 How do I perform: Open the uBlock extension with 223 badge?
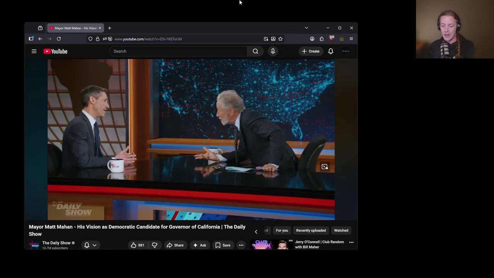(x=332, y=39)
